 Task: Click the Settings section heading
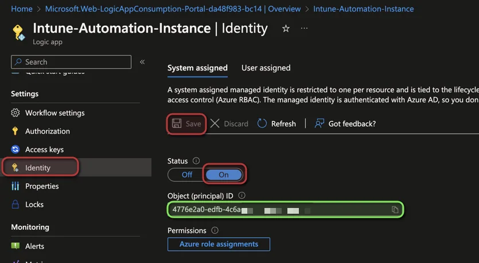click(25, 94)
